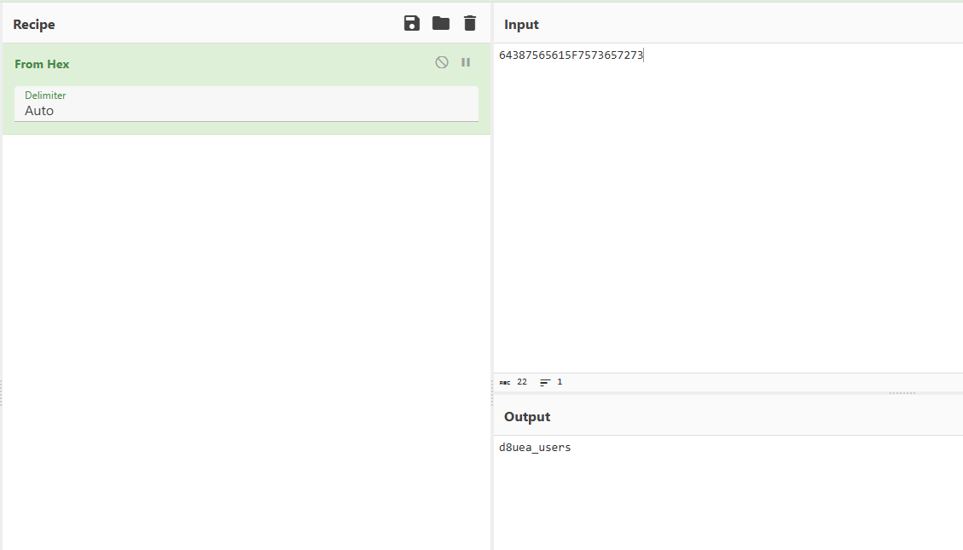
Task: Click the input line count icon
Action: point(545,383)
